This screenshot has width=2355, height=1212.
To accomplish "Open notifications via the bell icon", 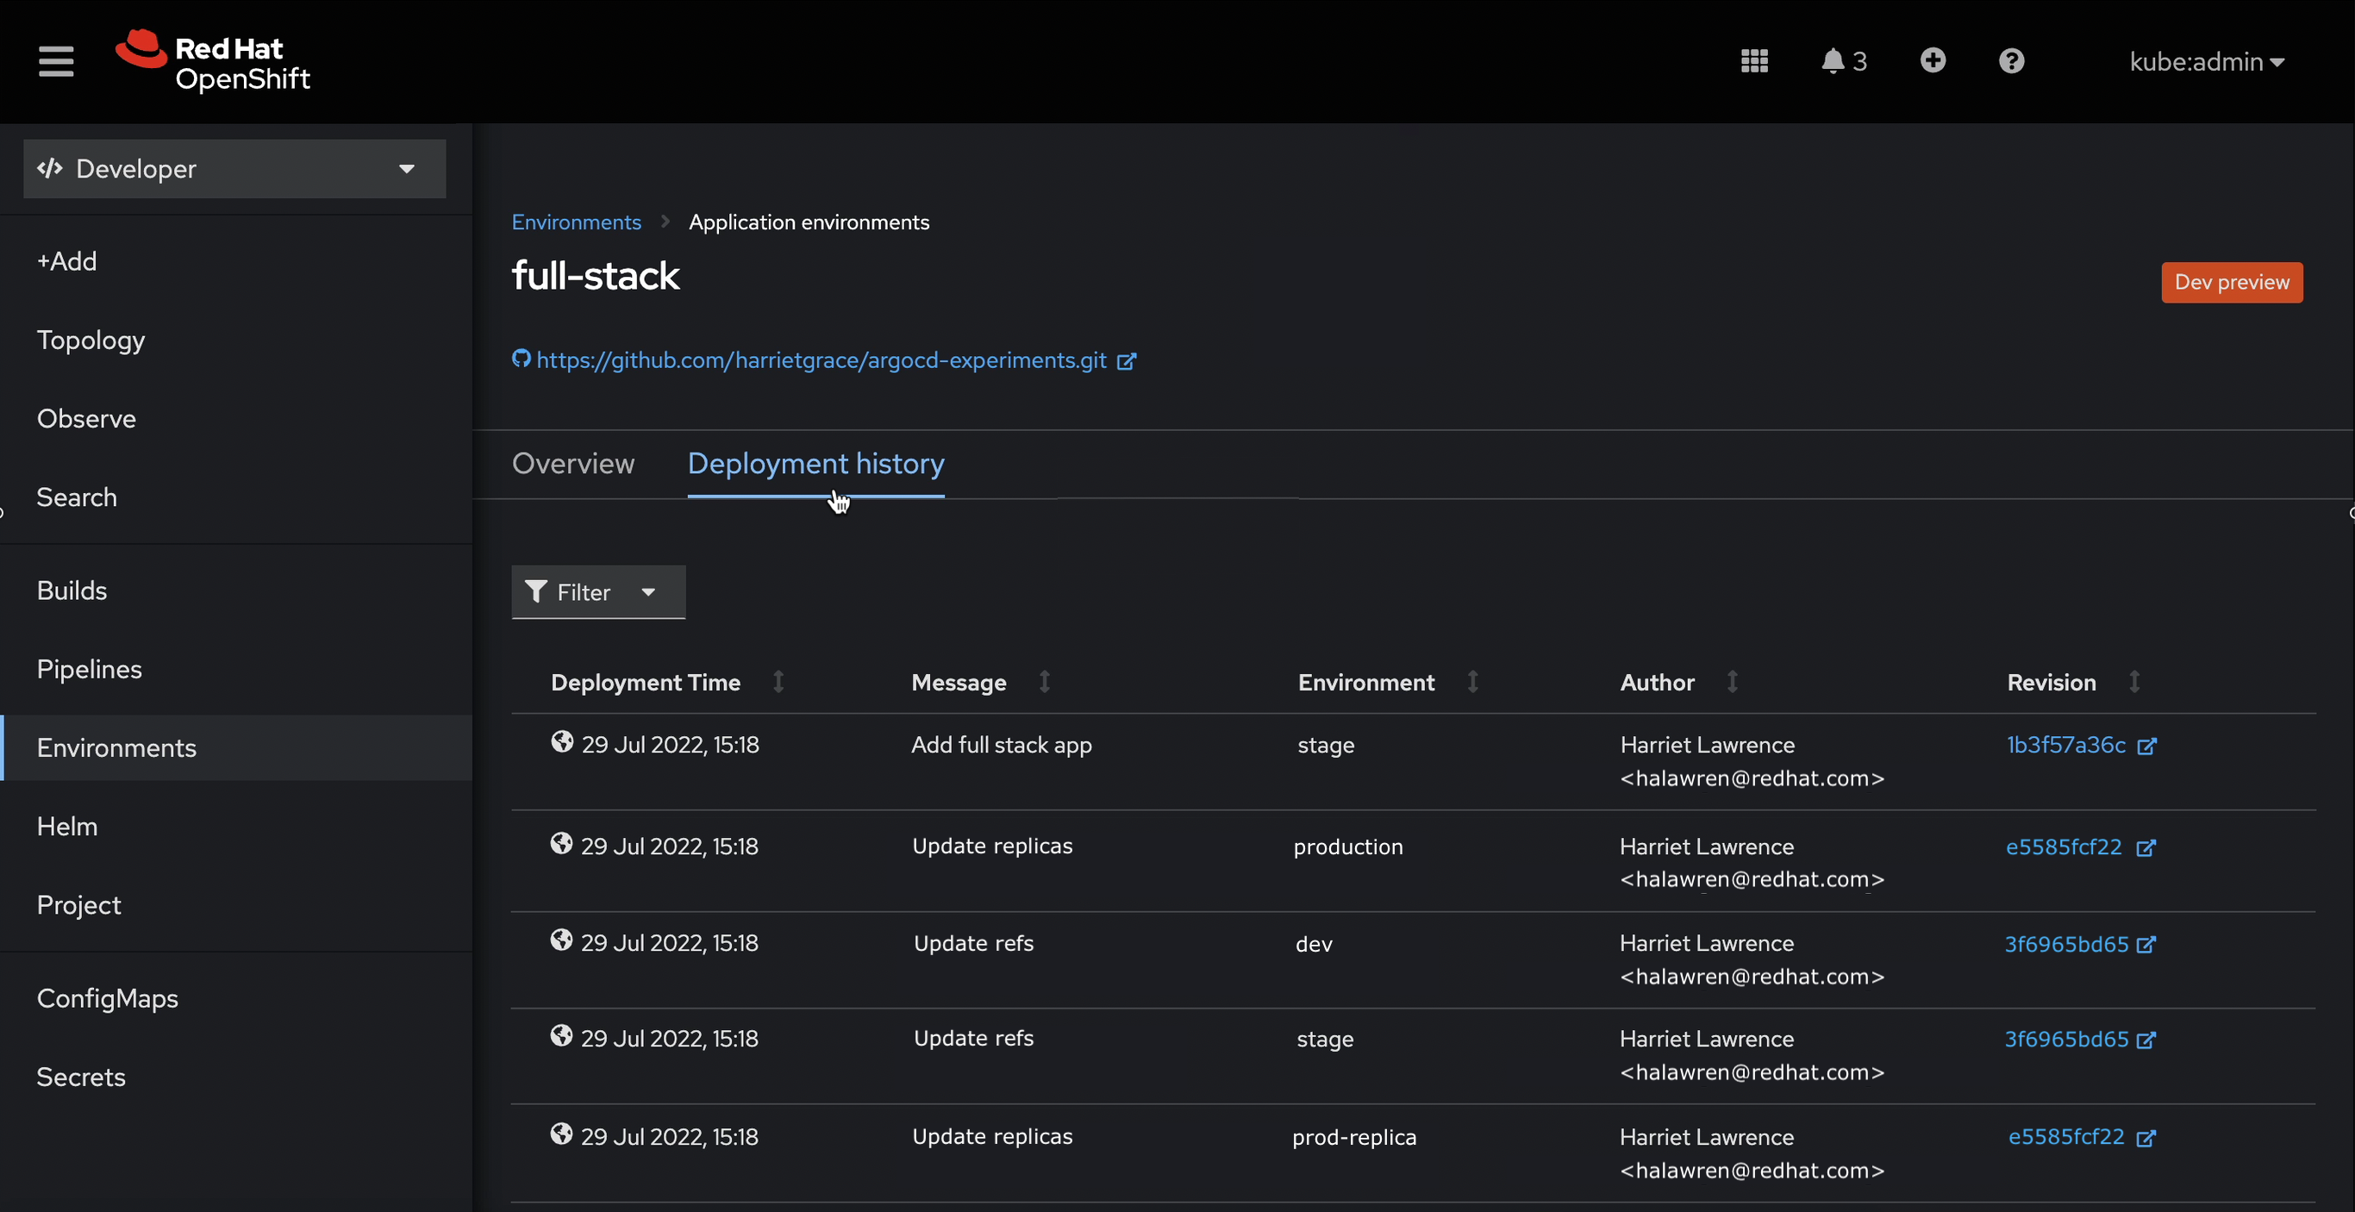I will 1833,60.
